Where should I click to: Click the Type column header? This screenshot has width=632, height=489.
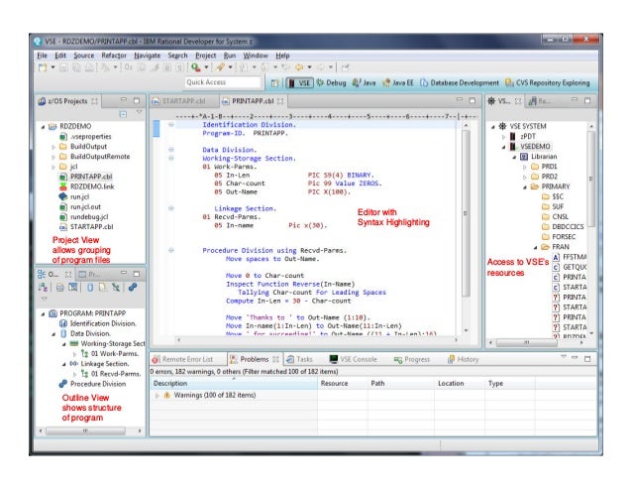tap(510, 383)
